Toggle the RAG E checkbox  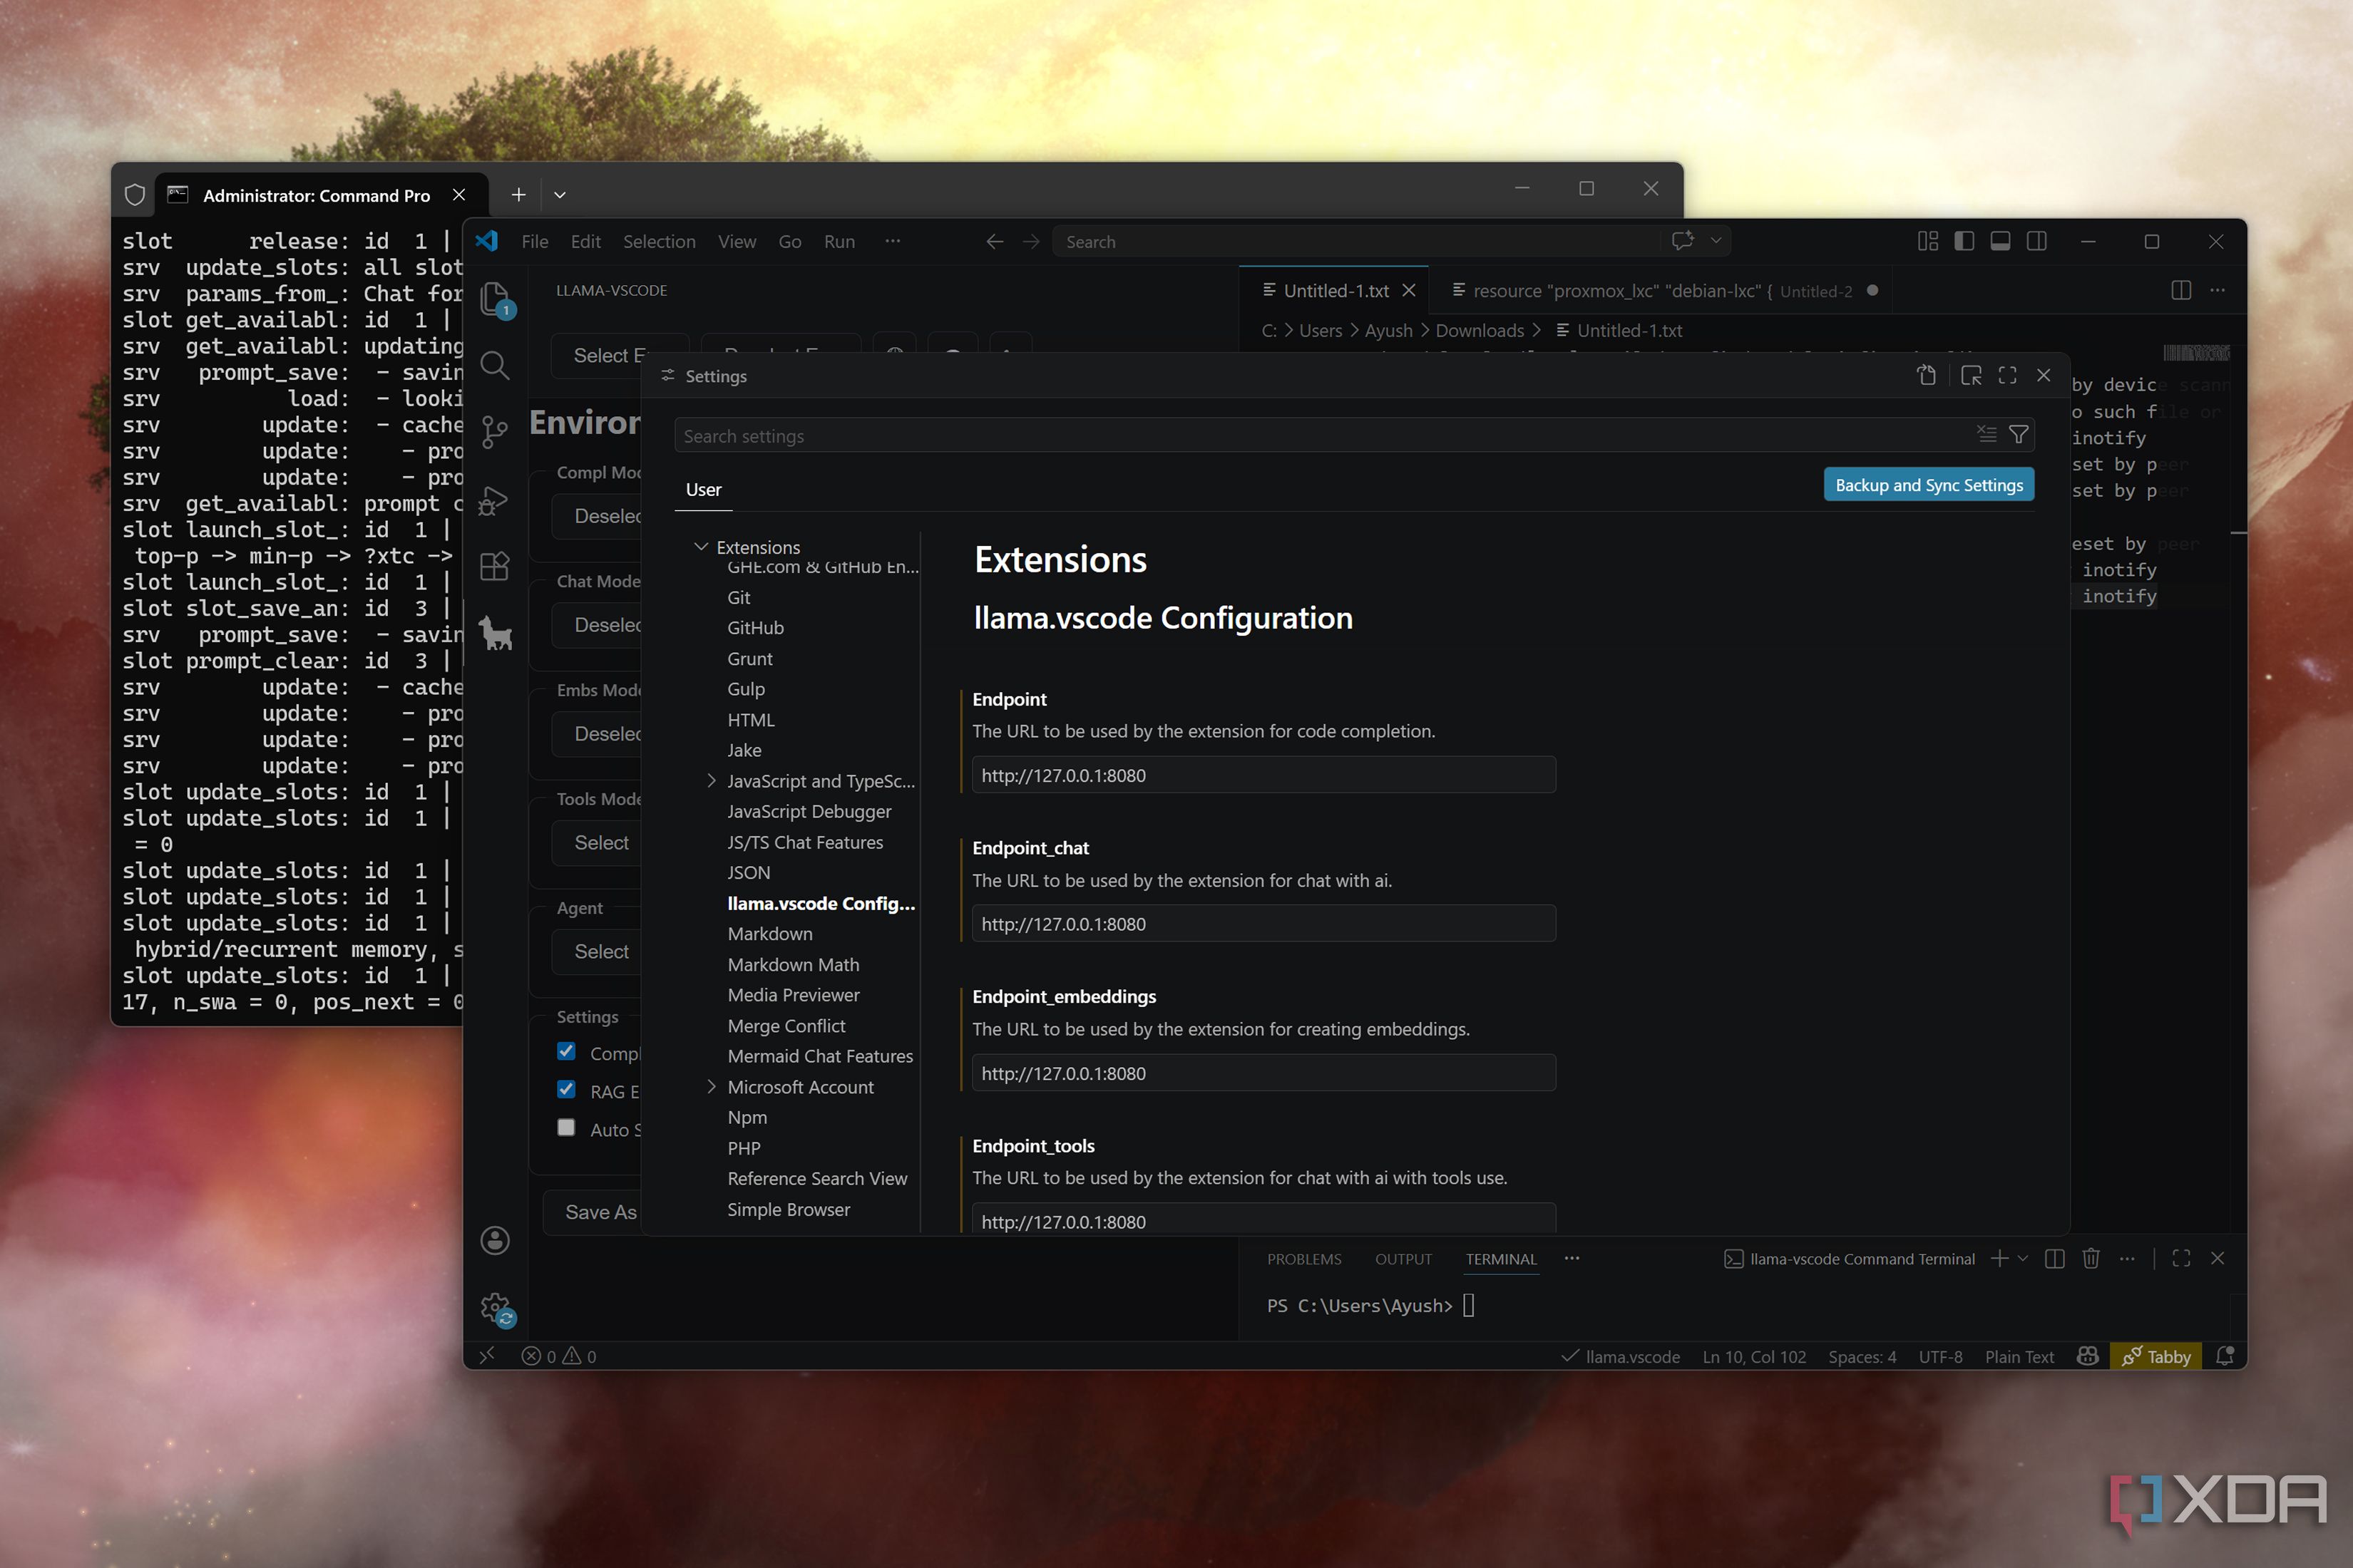[x=566, y=1089]
